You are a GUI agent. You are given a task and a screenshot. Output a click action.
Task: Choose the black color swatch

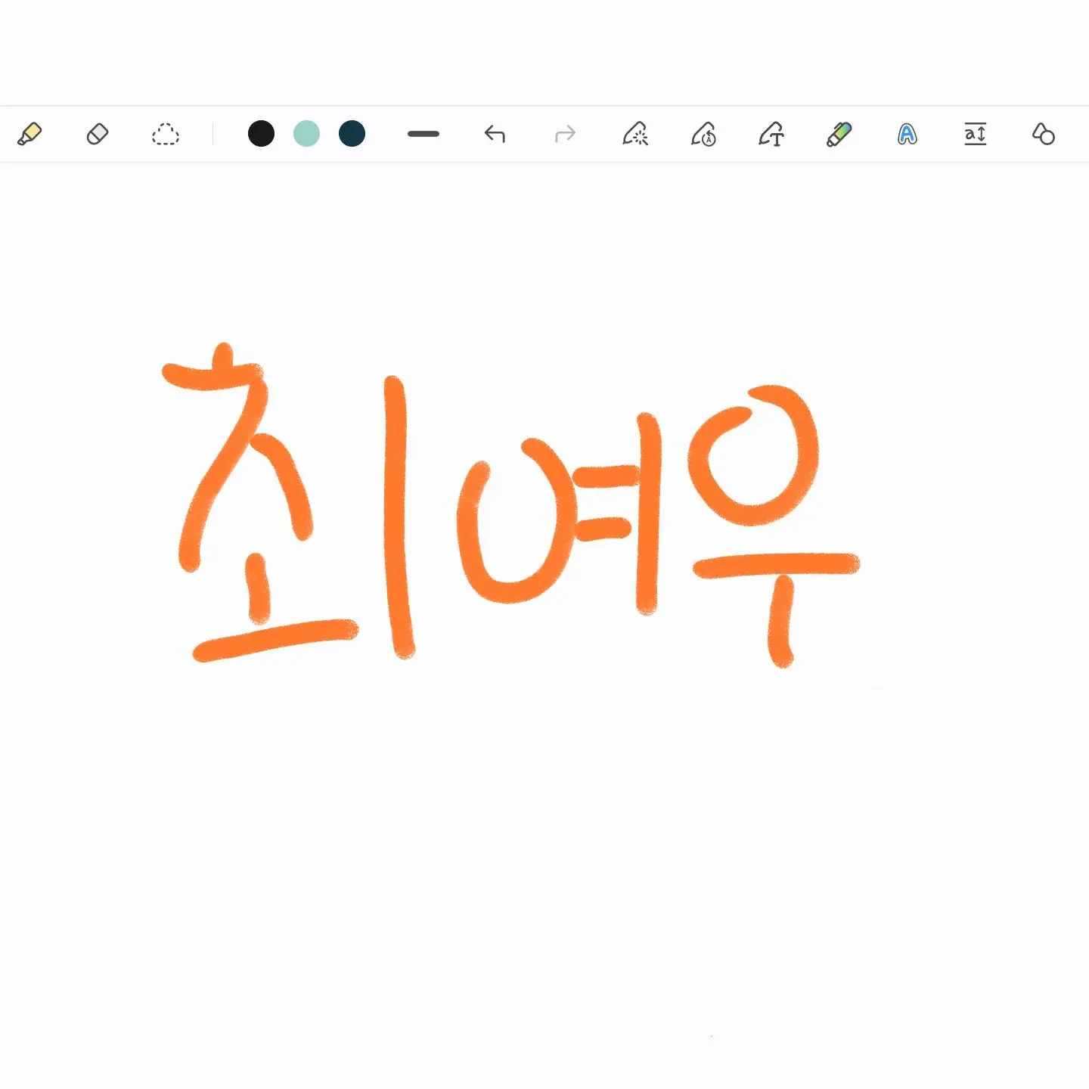pos(261,134)
